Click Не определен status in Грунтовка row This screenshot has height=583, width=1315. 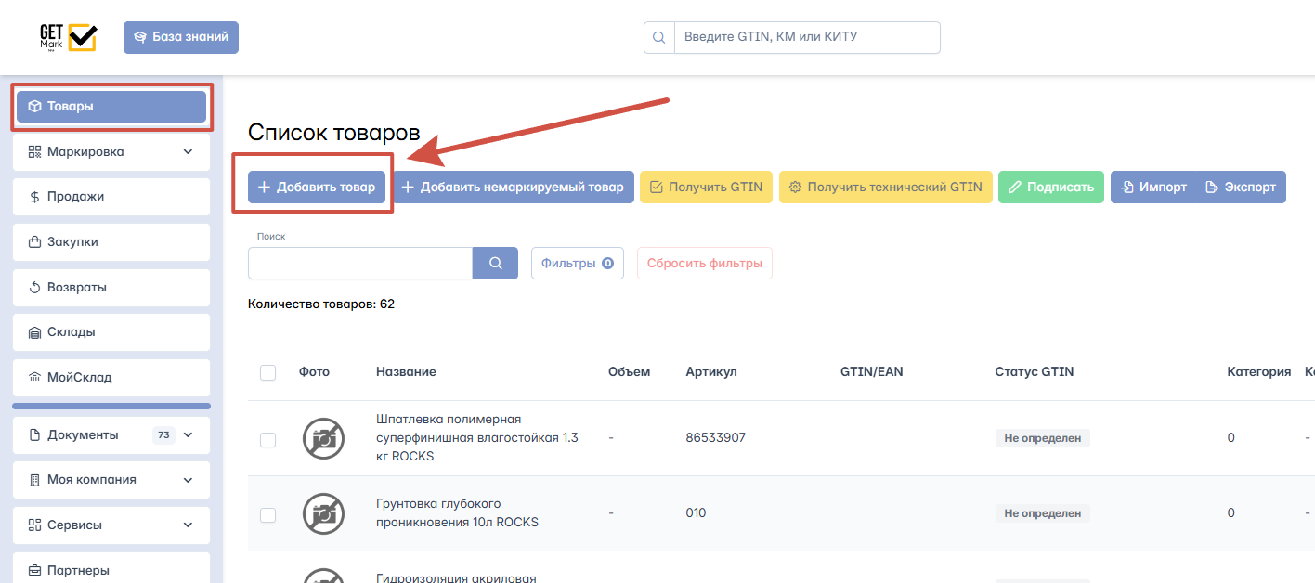tap(1042, 513)
